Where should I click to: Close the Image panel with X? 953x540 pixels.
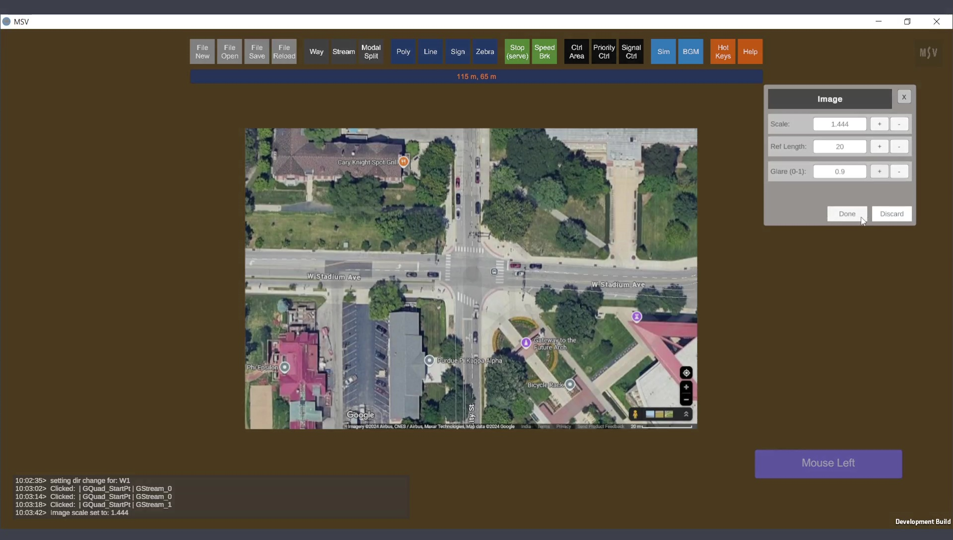pos(904,97)
